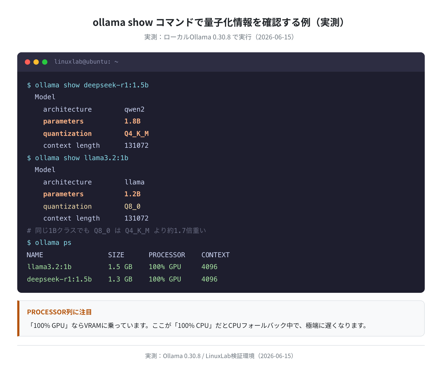Click the command 'ollama show llama3.2:1b'
This screenshot has height=371, width=442.
(x=82, y=158)
